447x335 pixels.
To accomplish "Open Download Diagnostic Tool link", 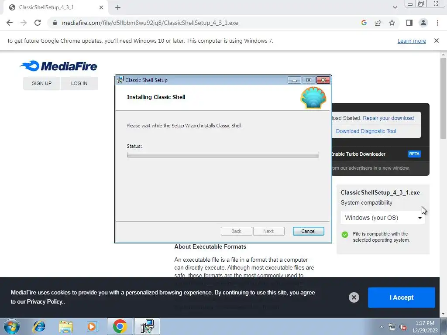I will coord(366,131).
